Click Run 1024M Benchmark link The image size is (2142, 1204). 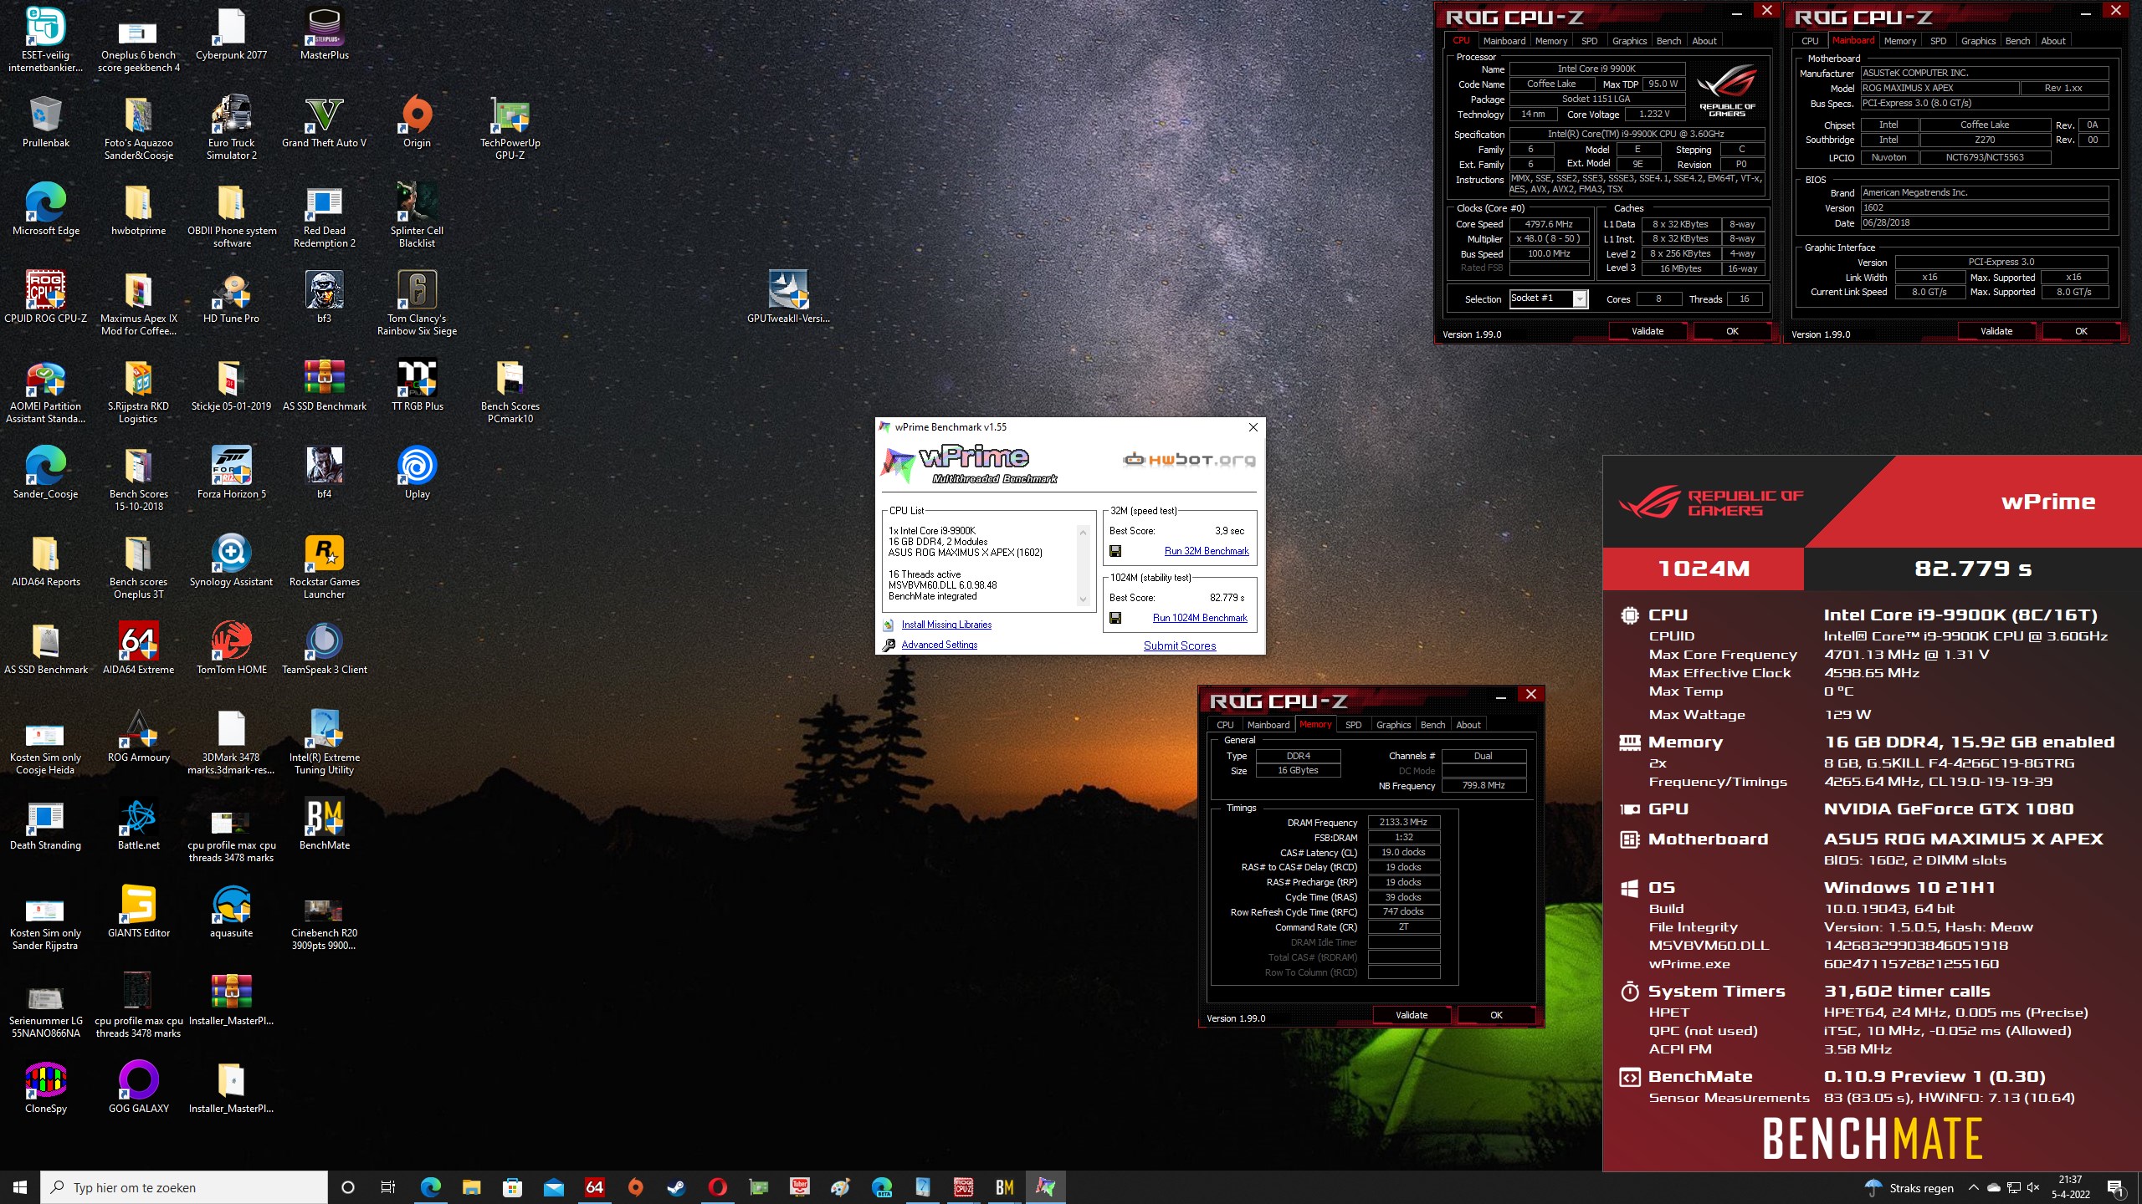[1200, 618]
